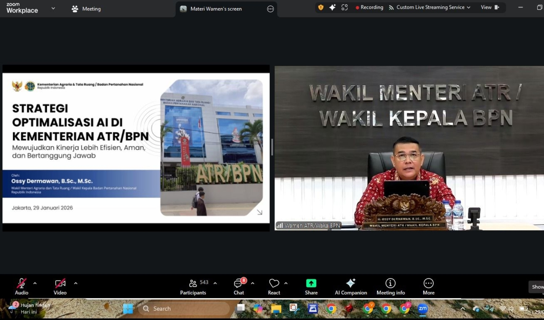Viewport: 544px width, 320px height.
Task: Open the Participants list
Action: coord(193,286)
